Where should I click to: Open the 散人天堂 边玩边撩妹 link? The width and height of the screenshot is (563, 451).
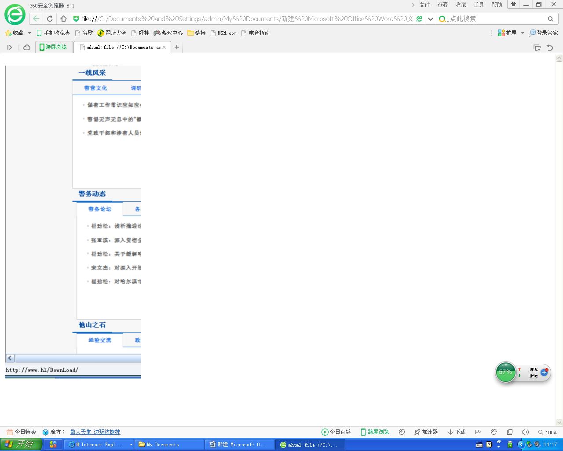[x=95, y=432]
